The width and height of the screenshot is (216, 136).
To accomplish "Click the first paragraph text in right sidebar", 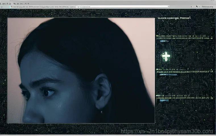I will [185, 37].
